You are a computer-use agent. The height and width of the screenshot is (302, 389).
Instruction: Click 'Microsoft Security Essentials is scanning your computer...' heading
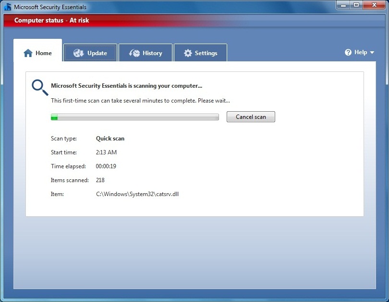click(x=126, y=86)
